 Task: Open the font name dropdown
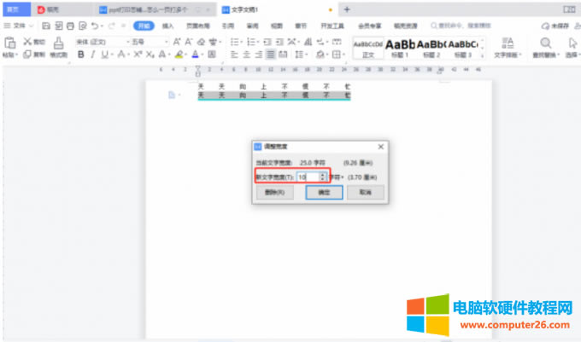[128, 42]
